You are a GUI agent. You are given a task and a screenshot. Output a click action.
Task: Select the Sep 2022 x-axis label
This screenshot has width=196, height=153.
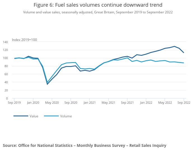tap(184, 103)
